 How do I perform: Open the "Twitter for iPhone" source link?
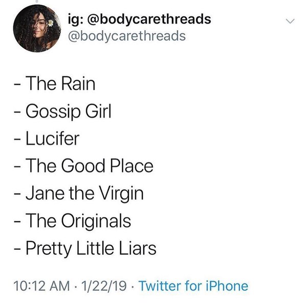tap(193, 286)
